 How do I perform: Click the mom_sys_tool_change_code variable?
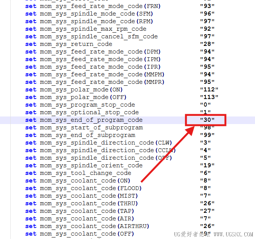point(85,173)
